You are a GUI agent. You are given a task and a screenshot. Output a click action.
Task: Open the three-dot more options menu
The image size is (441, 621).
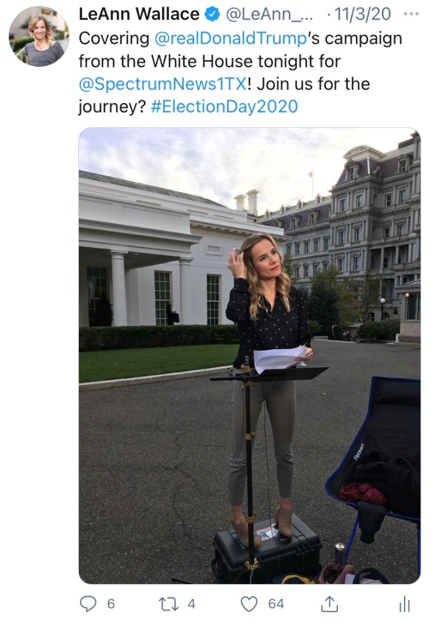coord(411,13)
